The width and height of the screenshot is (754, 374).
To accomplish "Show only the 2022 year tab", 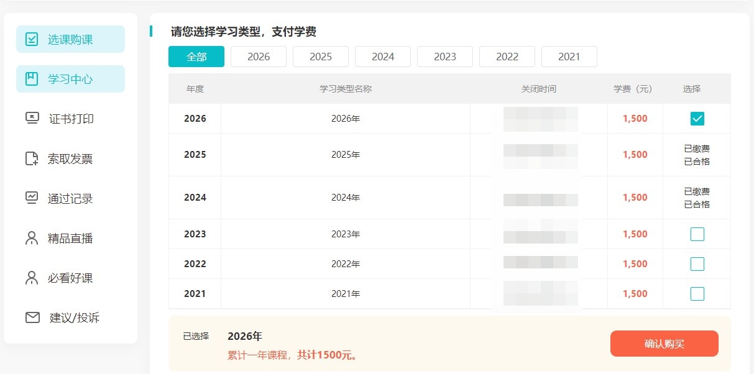I will point(507,57).
